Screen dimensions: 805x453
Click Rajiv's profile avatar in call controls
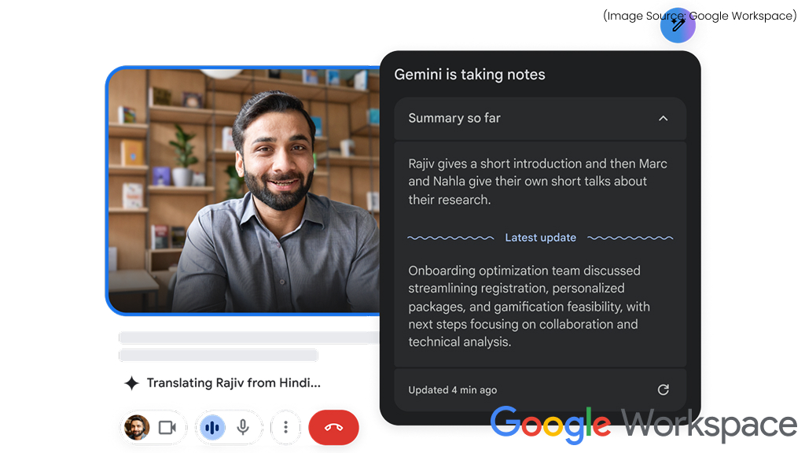[x=137, y=427]
